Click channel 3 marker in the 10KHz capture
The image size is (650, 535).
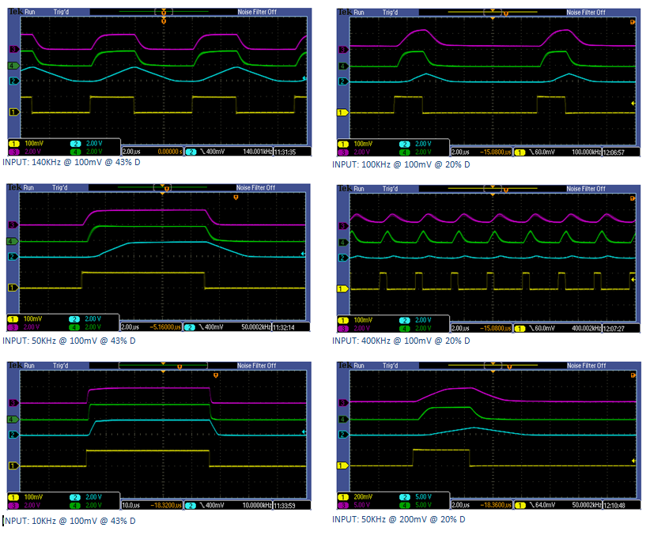[13, 403]
